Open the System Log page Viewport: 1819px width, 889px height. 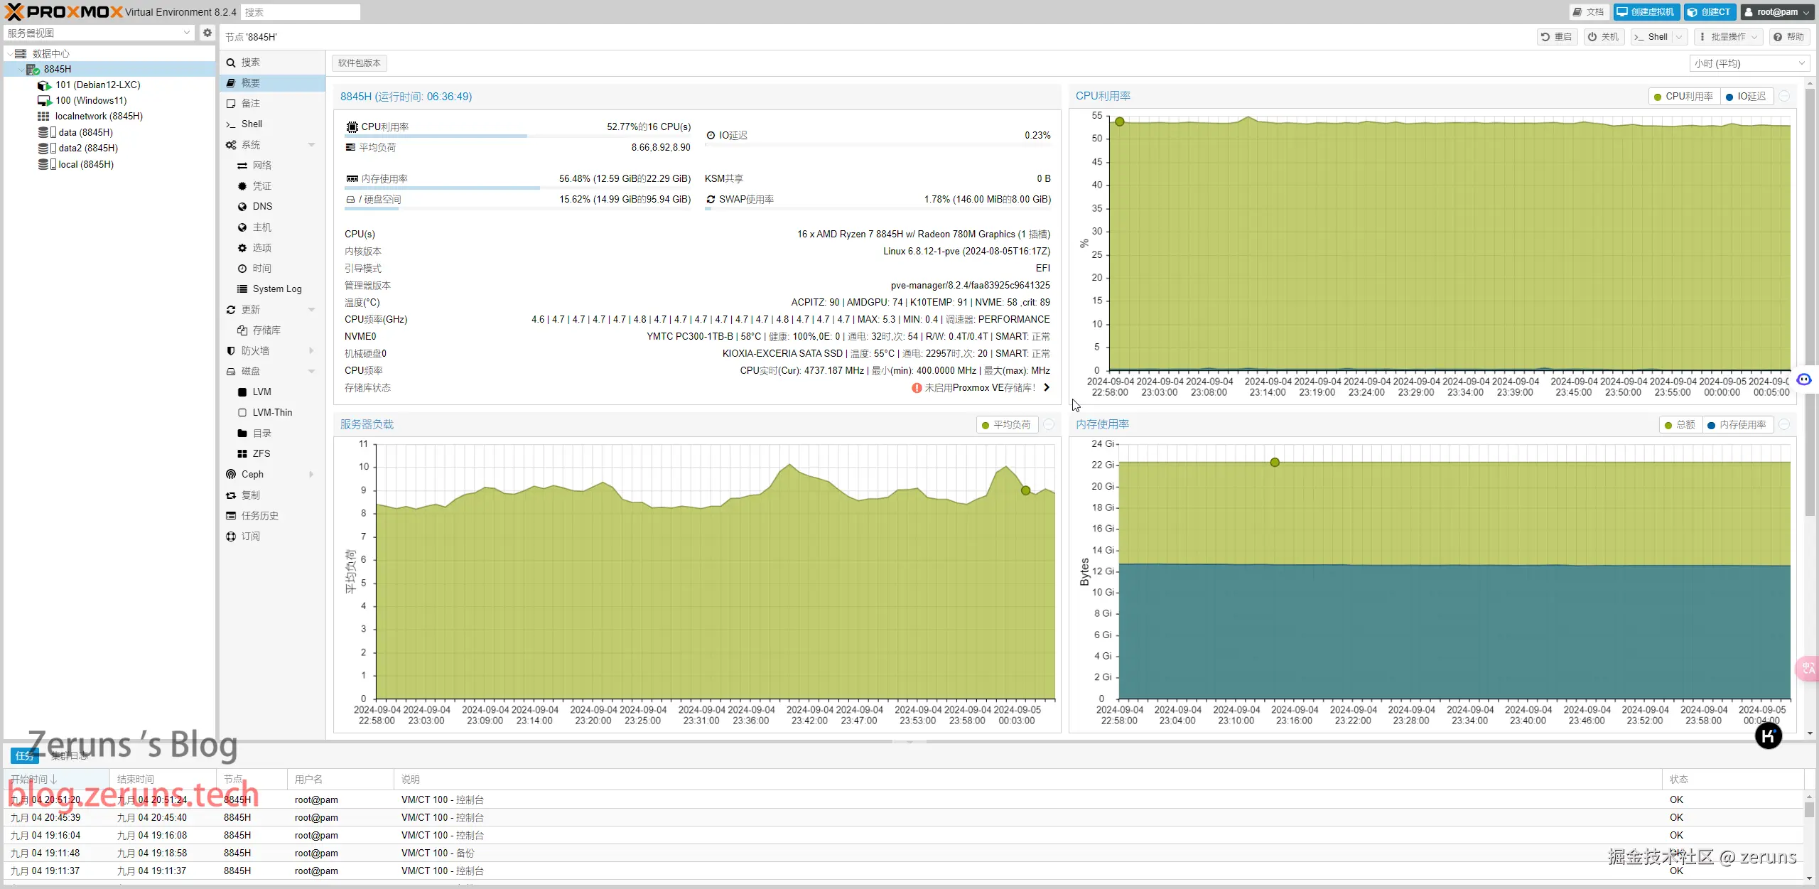coord(276,289)
